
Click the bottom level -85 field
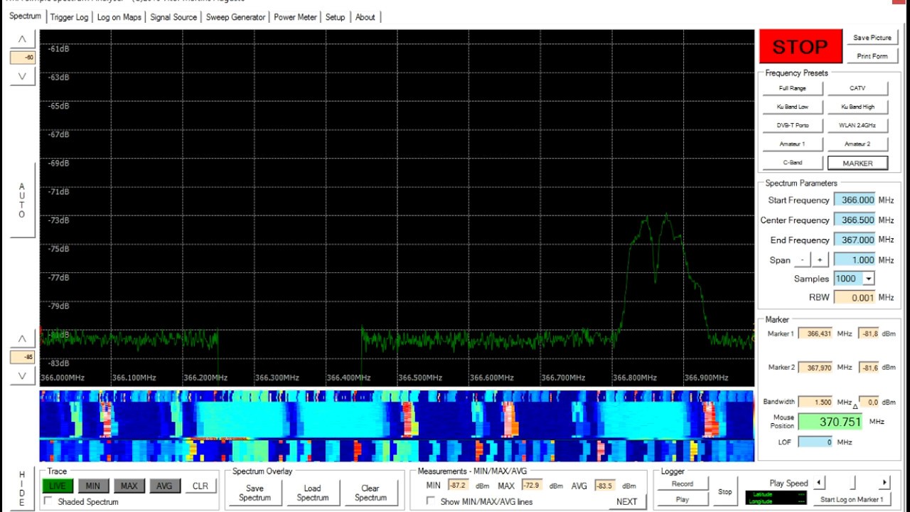pos(22,357)
